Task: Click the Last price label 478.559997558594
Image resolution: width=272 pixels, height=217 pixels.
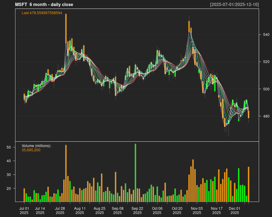Action: point(41,13)
